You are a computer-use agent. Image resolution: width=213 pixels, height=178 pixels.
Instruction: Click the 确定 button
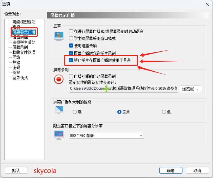click(171, 170)
